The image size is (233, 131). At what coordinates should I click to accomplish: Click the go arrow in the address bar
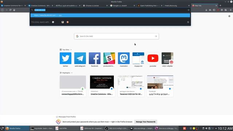[x=188, y=10]
